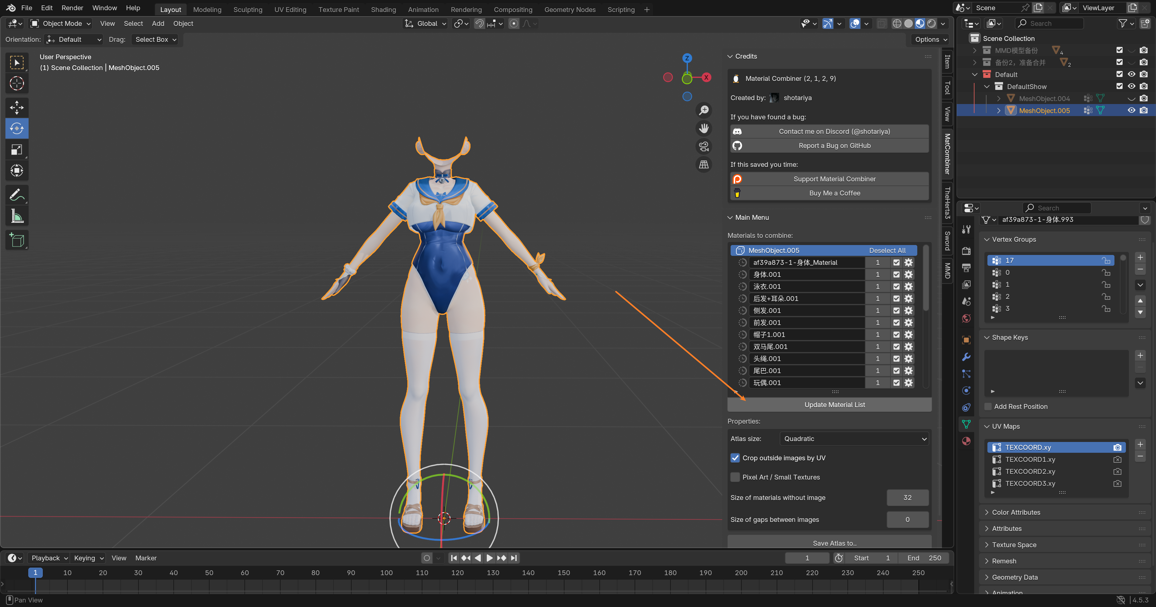The image size is (1156, 607).
Task: Uncheck Crop outside images by UV
Action: tap(735, 458)
